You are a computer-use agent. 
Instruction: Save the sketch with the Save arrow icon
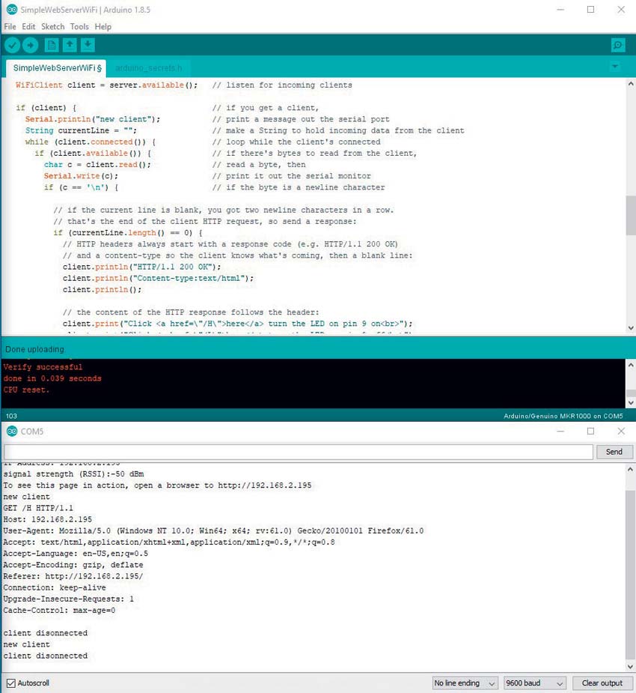88,45
